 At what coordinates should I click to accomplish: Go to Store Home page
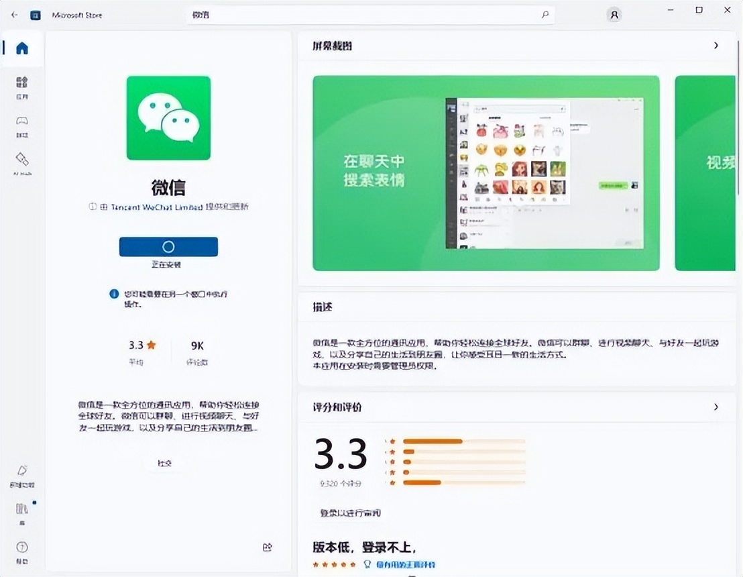pos(22,48)
